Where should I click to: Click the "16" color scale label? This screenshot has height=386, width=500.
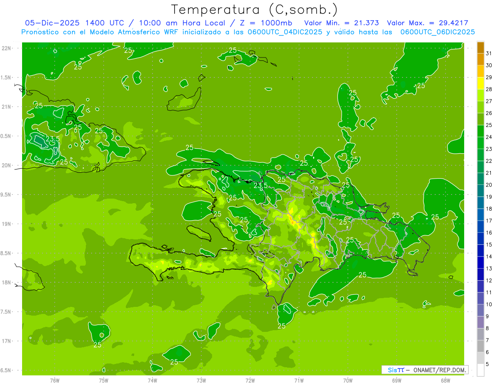click(x=489, y=233)
